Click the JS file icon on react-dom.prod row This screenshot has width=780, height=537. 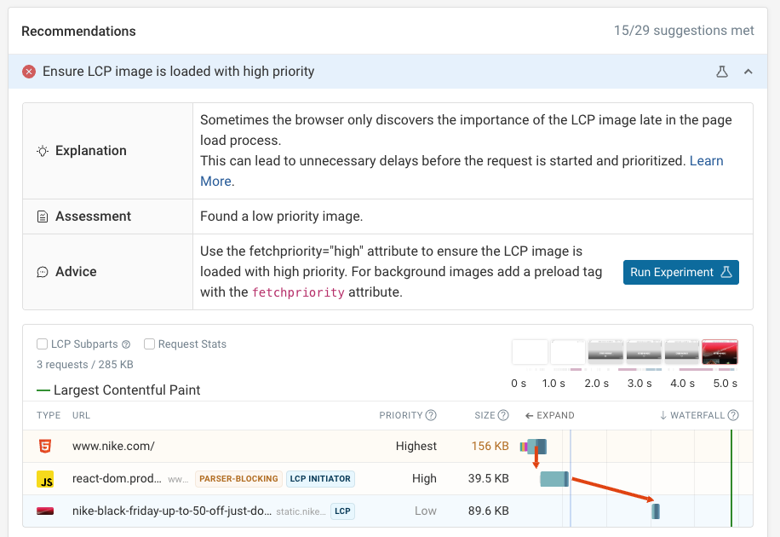(46, 478)
